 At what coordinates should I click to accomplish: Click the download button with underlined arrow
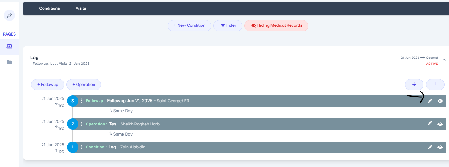coord(435,84)
